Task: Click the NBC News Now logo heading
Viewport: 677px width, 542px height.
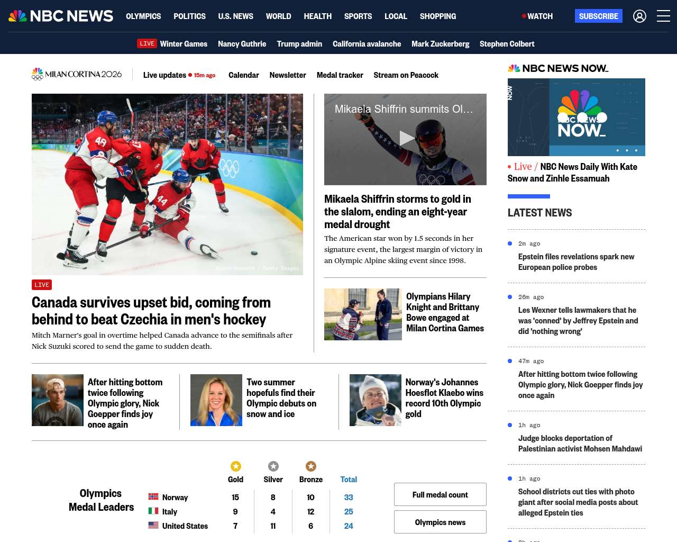Action: (x=558, y=68)
